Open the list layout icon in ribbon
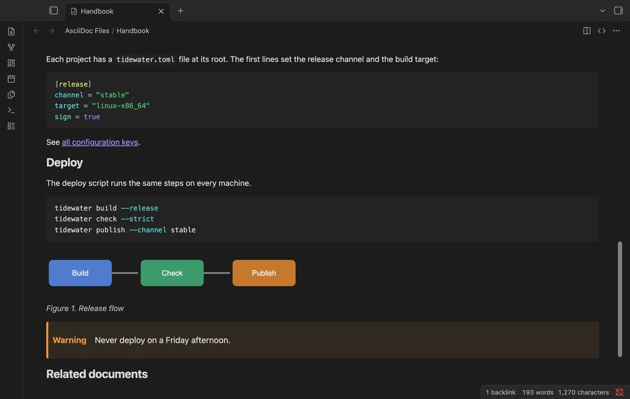 click(11, 126)
